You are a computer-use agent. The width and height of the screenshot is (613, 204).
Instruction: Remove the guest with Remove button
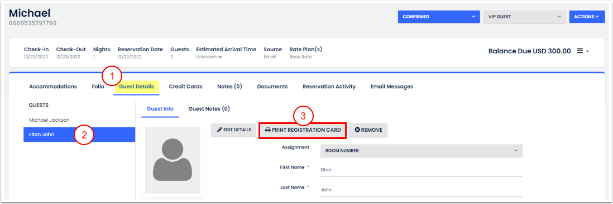(x=368, y=130)
